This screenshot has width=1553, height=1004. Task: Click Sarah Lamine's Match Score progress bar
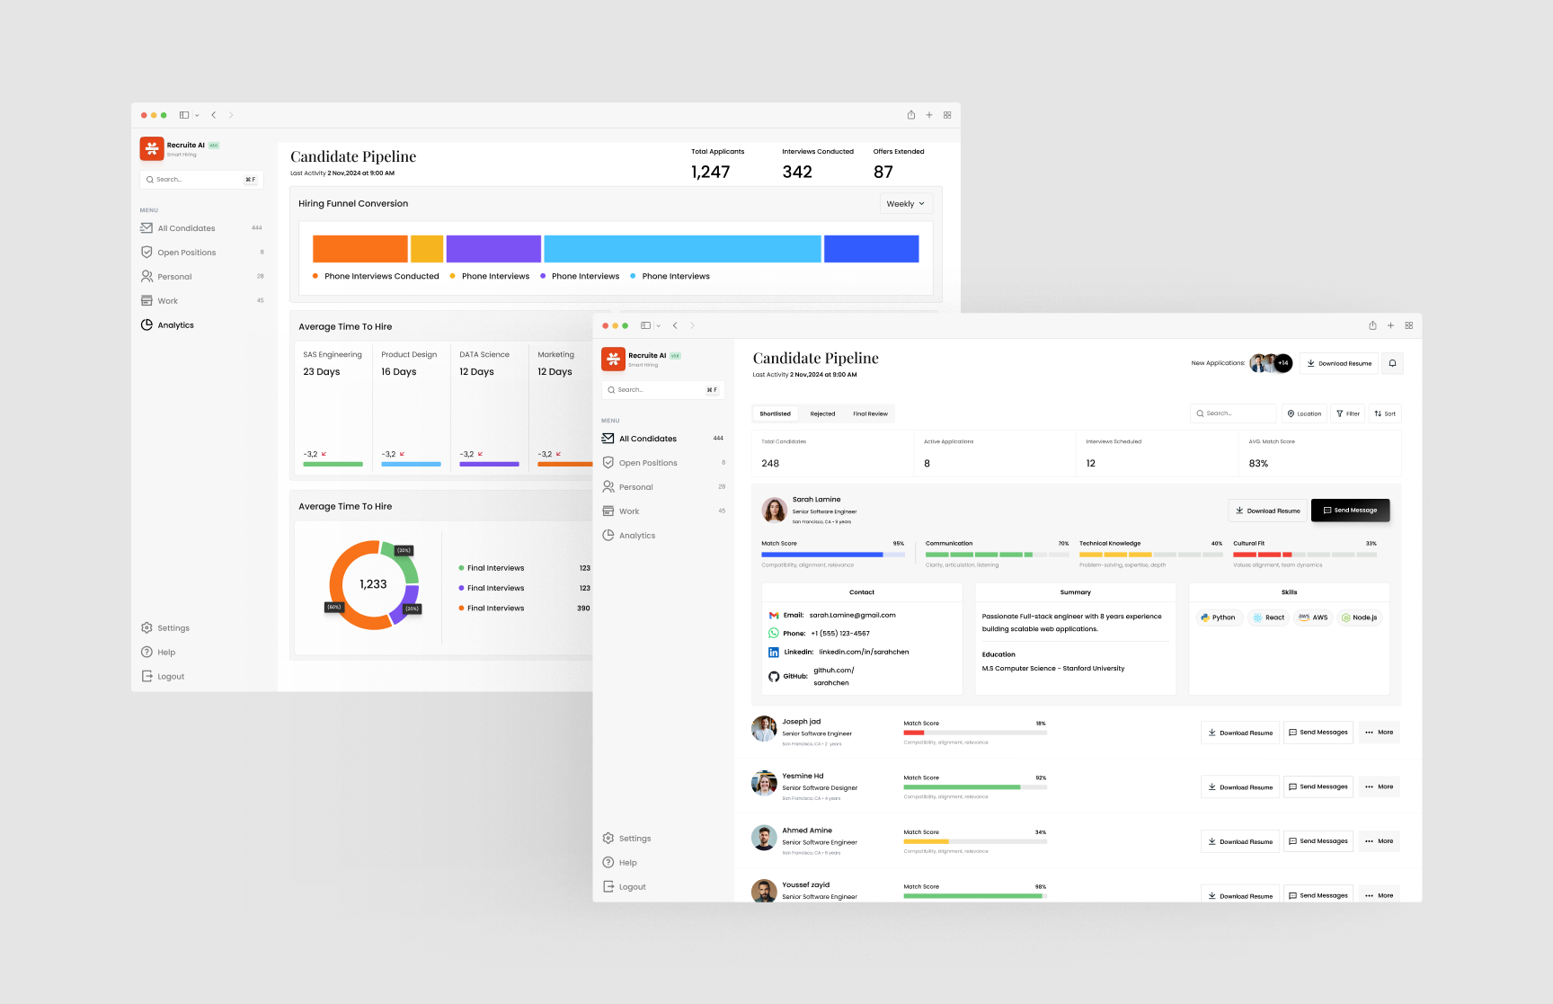tap(831, 555)
